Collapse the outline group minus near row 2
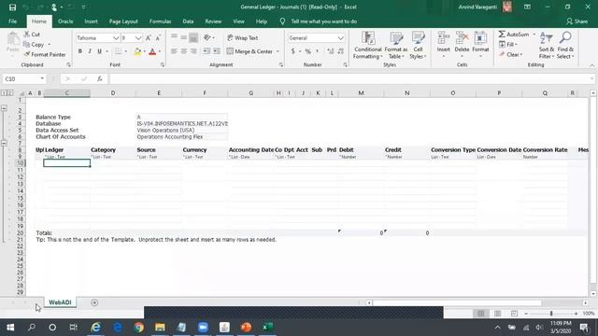 tap(4, 108)
